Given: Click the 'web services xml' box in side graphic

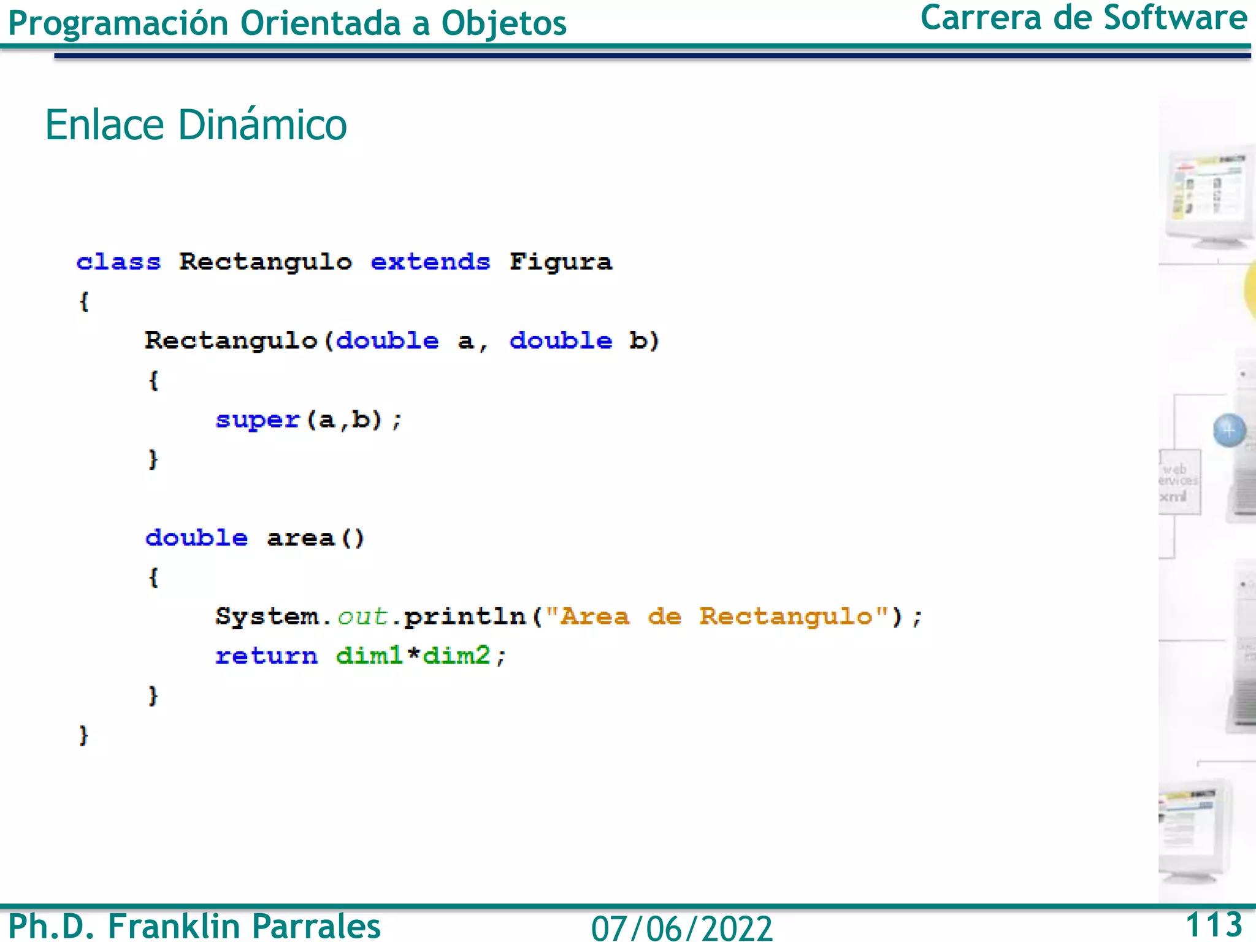Looking at the screenshot, I should 1179,482.
